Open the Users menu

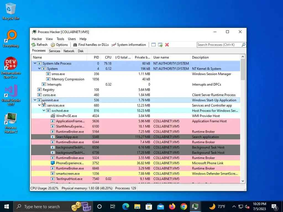pos(72,39)
